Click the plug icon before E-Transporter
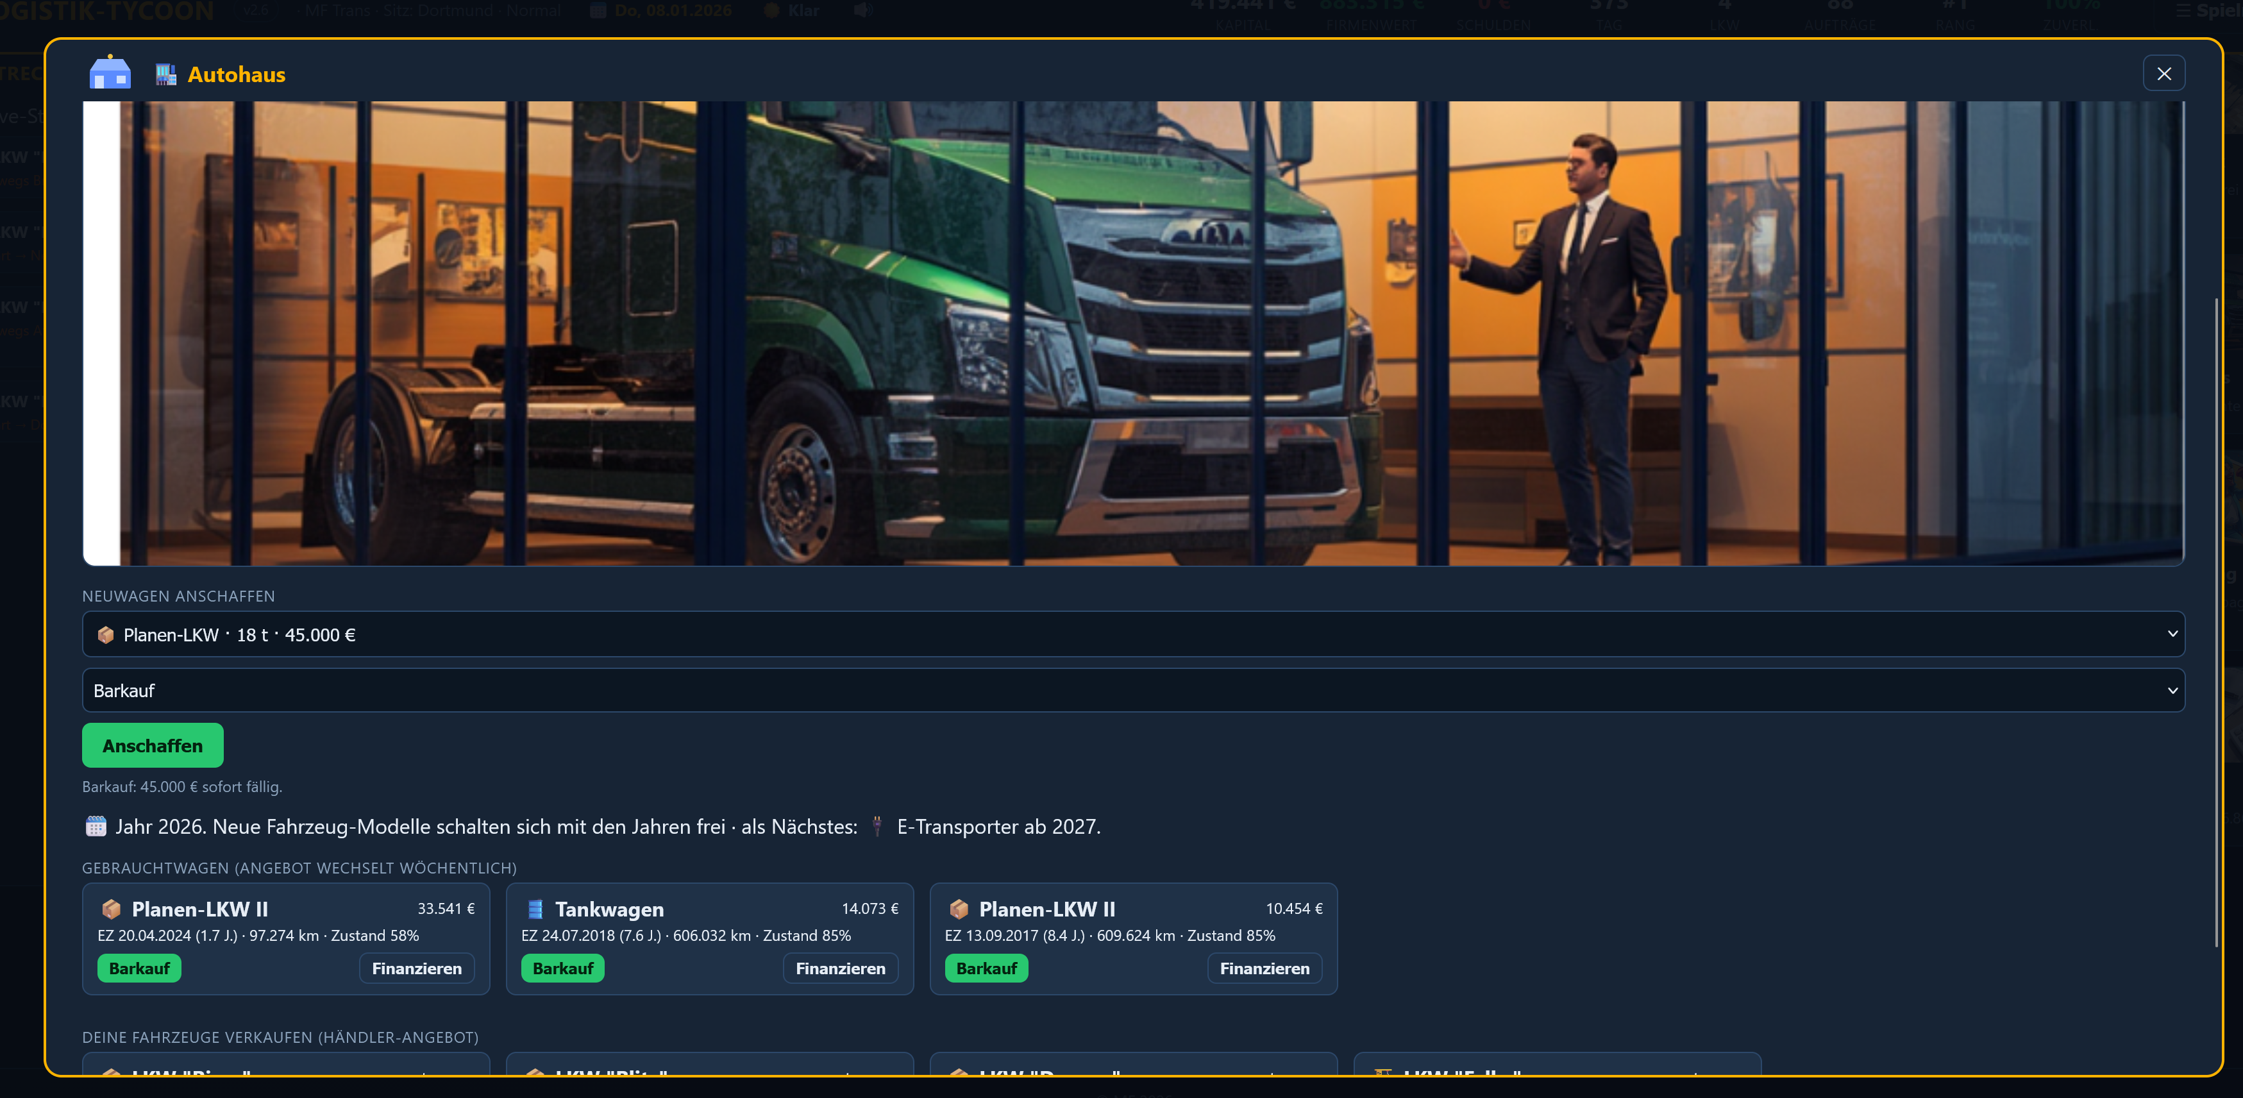This screenshot has width=2243, height=1098. click(x=877, y=826)
